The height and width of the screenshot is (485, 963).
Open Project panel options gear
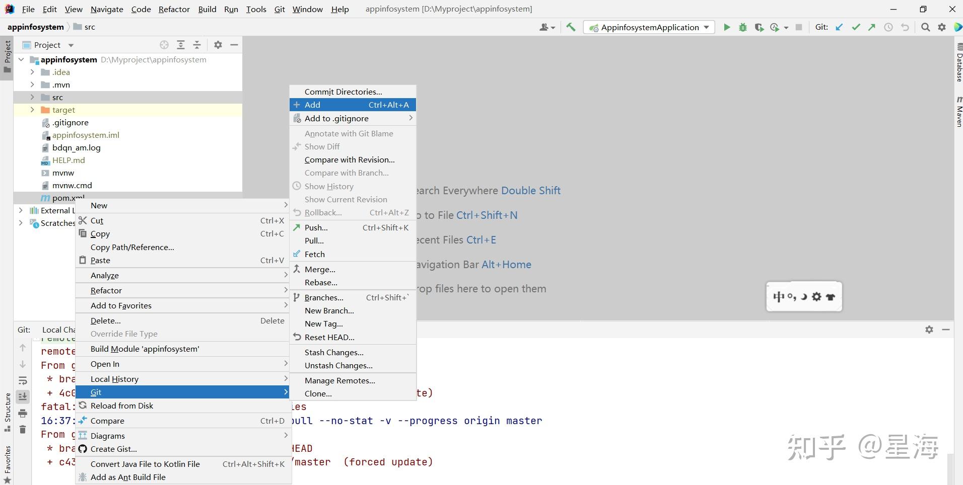218,45
